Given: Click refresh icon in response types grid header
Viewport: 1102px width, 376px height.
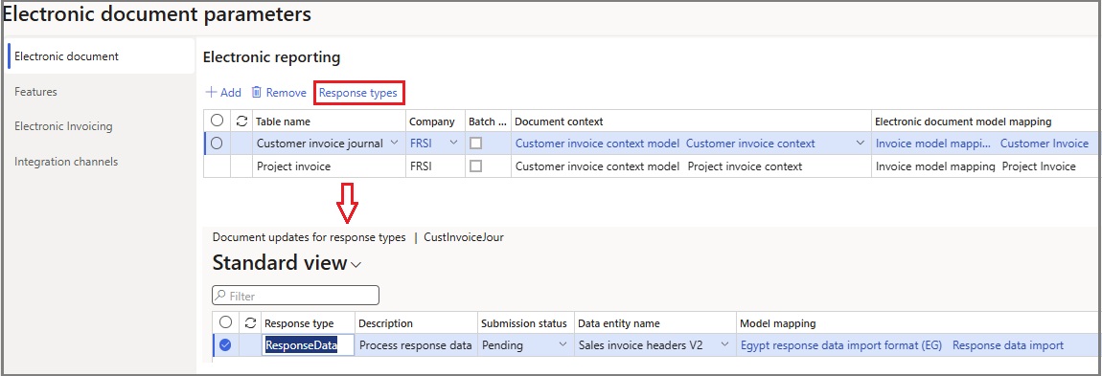Looking at the screenshot, I should tap(250, 322).
